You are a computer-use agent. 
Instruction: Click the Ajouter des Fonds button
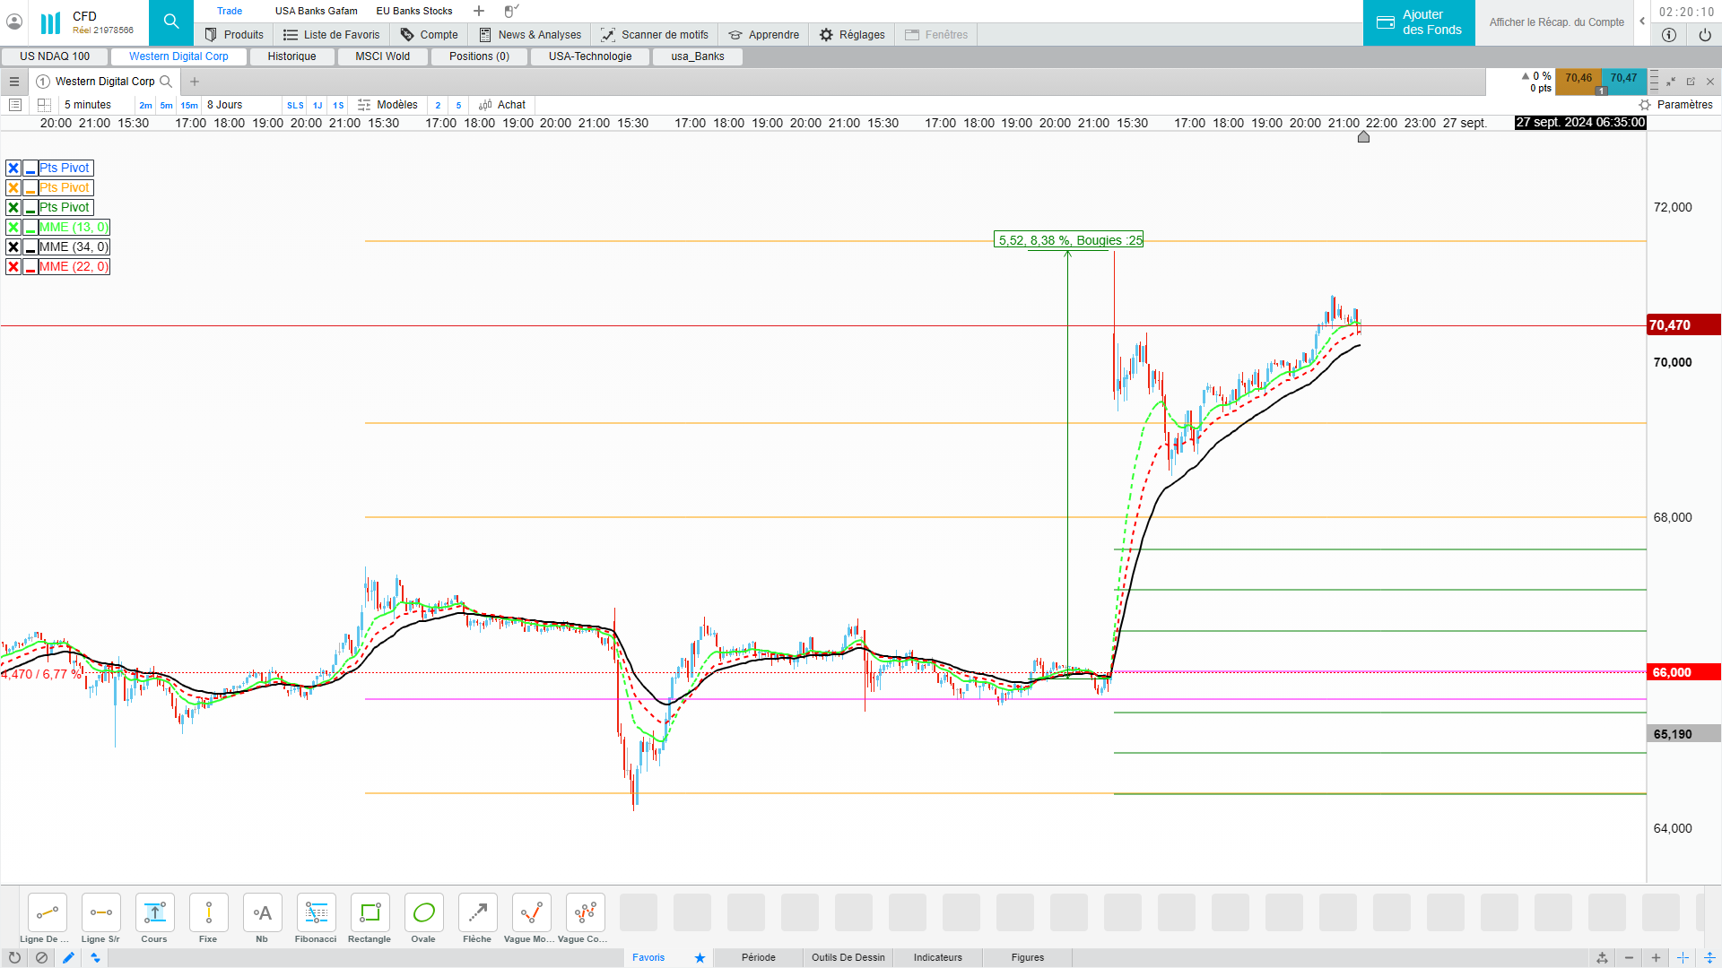1418,22
